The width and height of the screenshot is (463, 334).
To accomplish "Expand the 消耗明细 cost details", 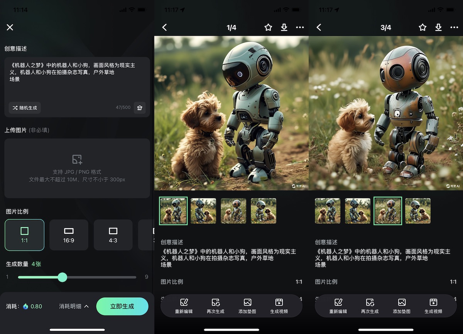I will click(74, 306).
